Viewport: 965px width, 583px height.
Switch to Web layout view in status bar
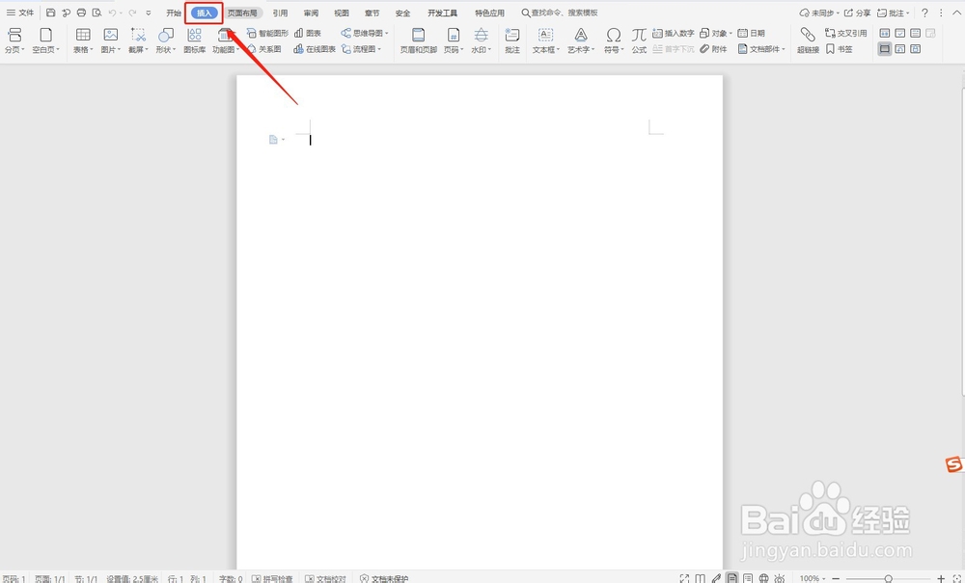click(x=763, y=578)
